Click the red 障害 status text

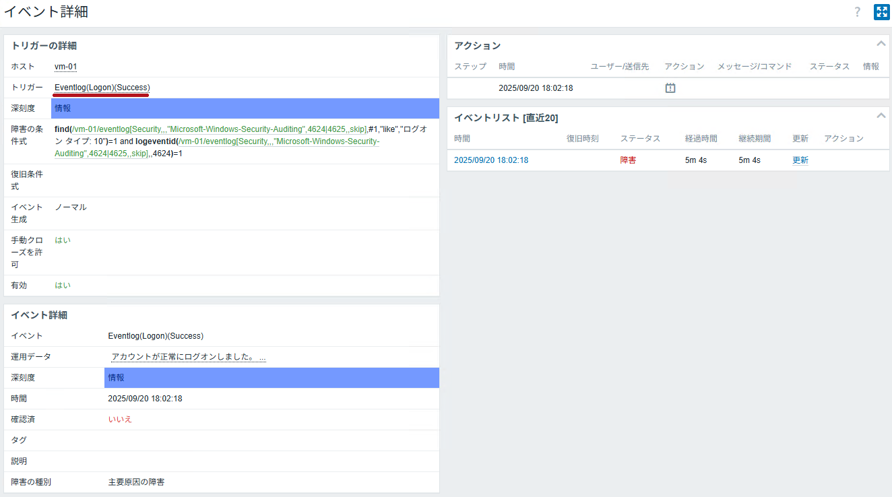[x=628, y=160]
